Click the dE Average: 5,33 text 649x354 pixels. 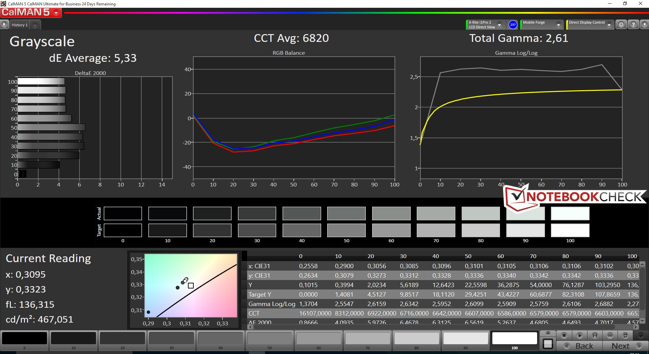93,58
